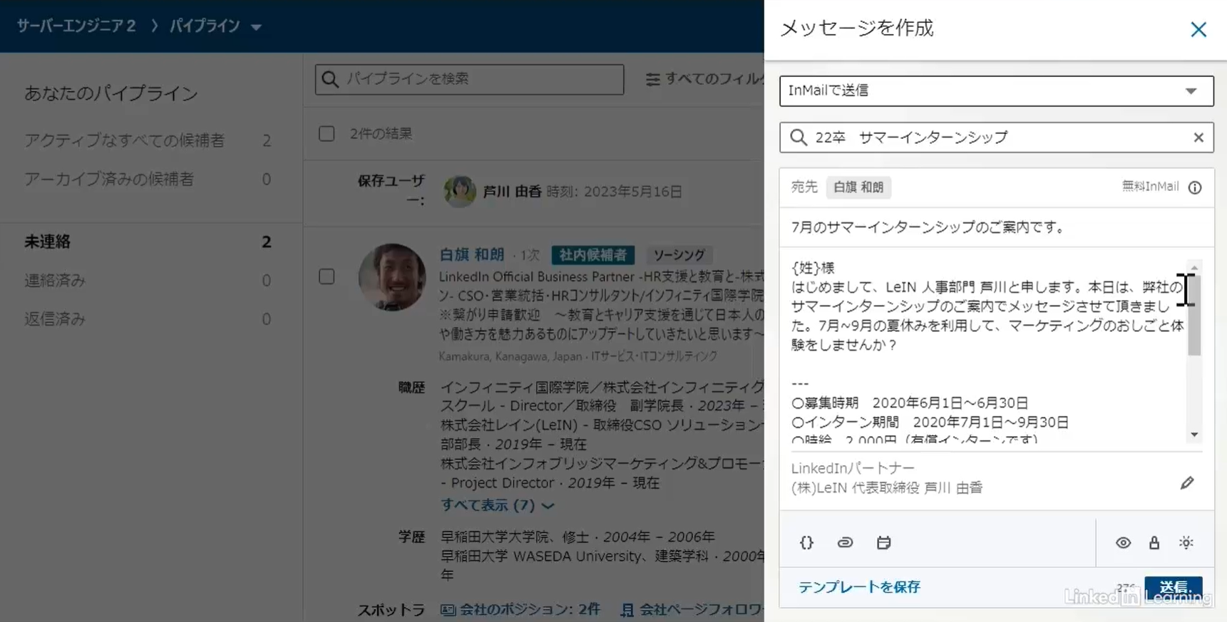Open 白旗 和朗 profile name link
The height and width of the screenshot is (622, 1227).
(471, 254)
